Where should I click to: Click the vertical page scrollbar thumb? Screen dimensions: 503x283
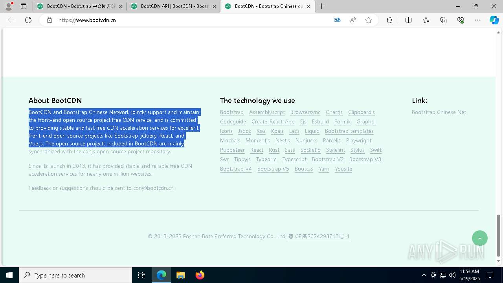point(498,235)
